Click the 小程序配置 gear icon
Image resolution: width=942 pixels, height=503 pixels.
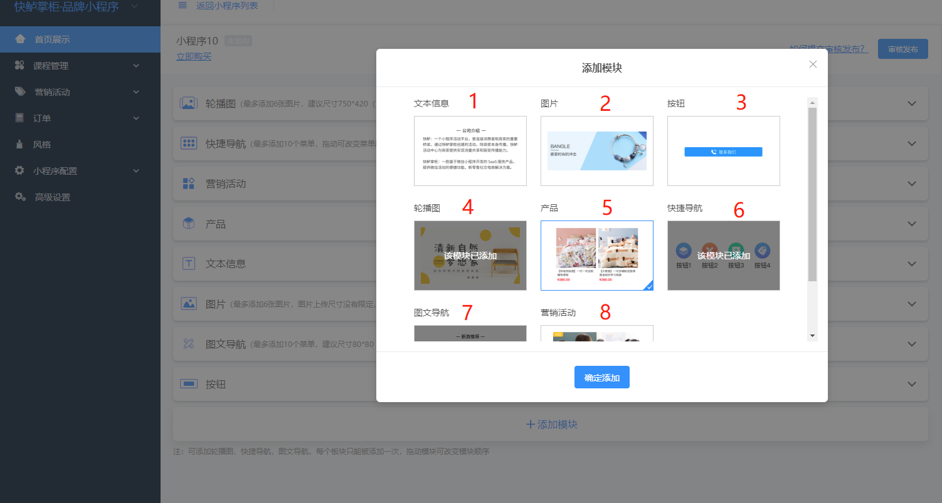click(x=20, y=171)
